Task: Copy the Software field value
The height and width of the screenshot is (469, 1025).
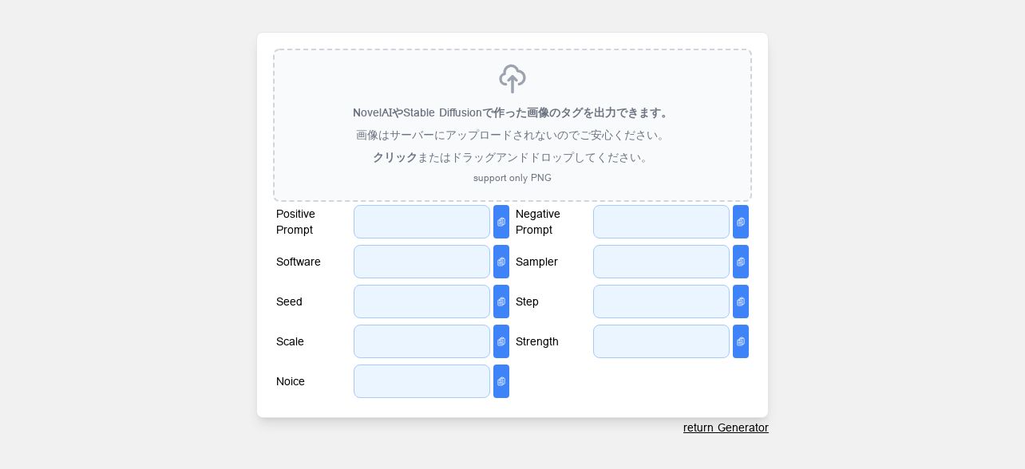Action: 501,262
